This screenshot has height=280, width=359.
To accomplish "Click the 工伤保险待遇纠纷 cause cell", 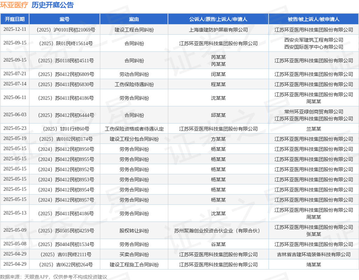I will pyautogui.click(x=134, y=84).
